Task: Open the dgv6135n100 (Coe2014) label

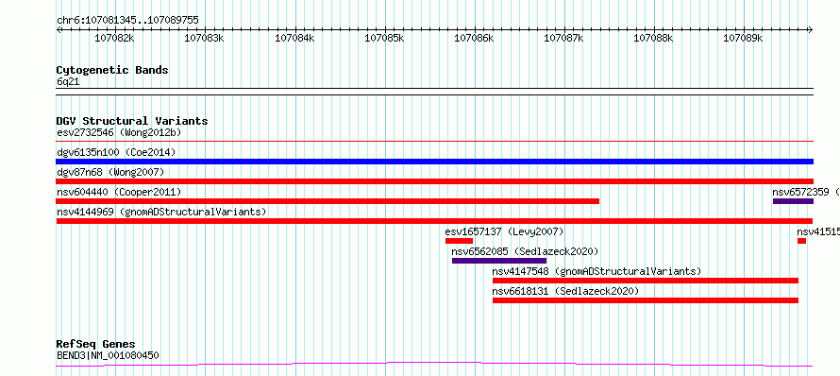Action: click(116, 152)
